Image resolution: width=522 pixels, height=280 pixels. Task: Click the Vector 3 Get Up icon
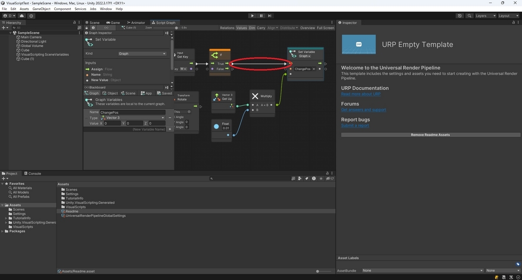(x=217, y=97)
